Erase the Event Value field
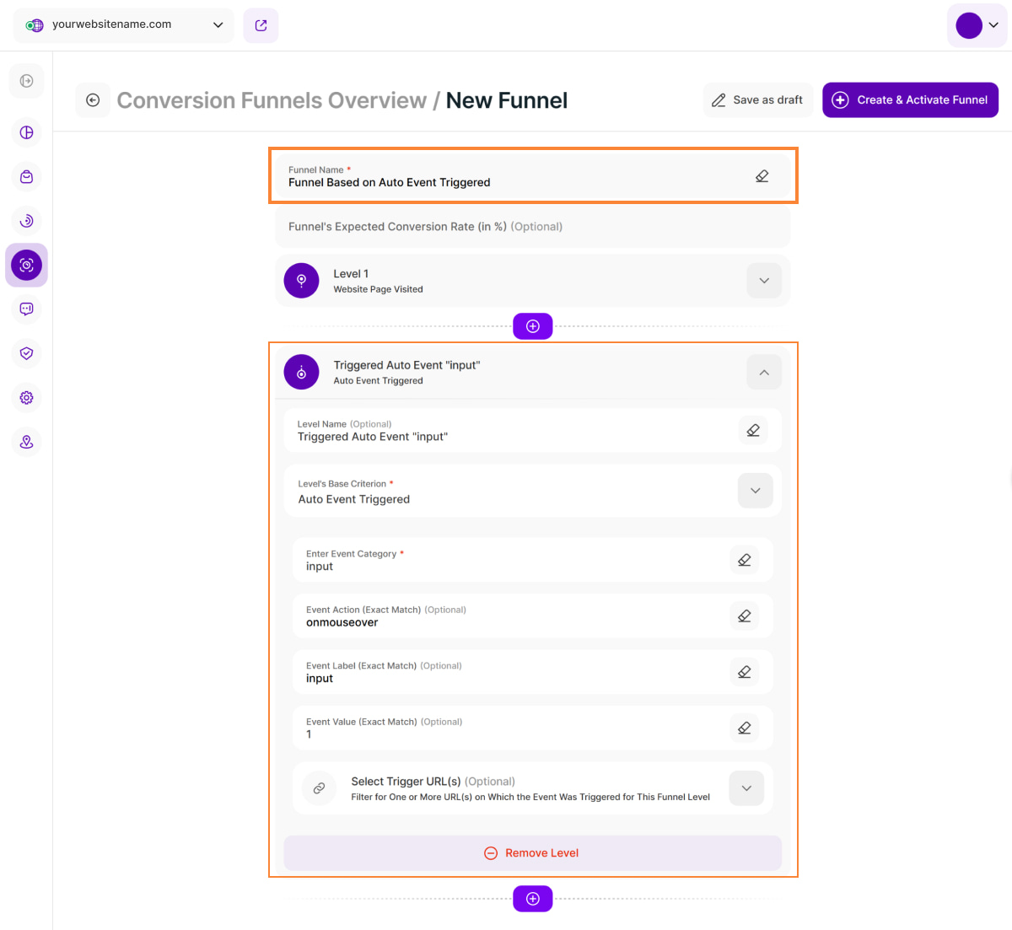The height and width of the screenshot is (930, 1012). coord(744,728)
